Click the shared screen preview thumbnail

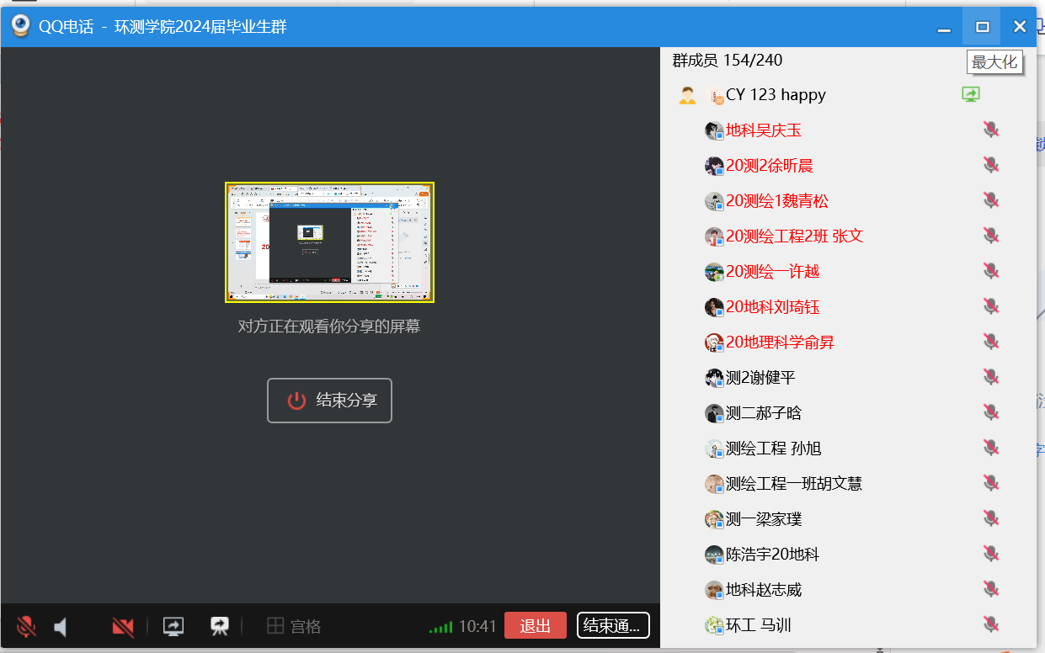coord(329,242)
